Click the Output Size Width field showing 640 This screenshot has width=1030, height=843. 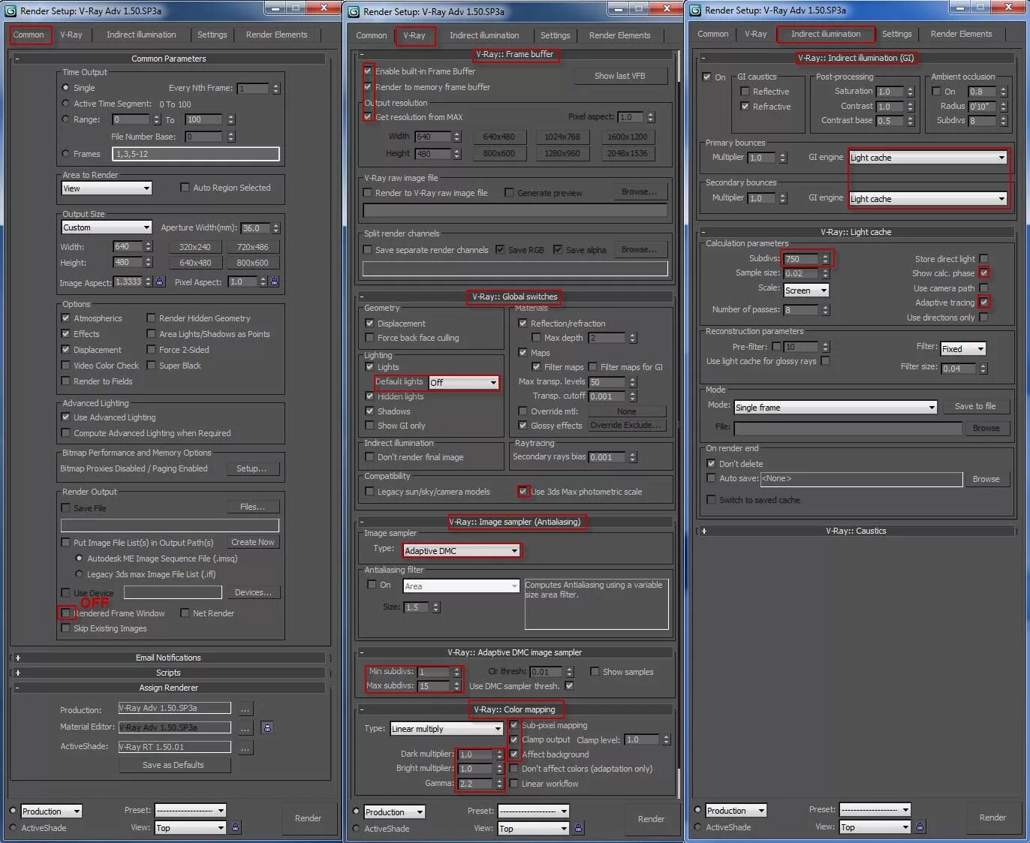[x=128, y=246]
